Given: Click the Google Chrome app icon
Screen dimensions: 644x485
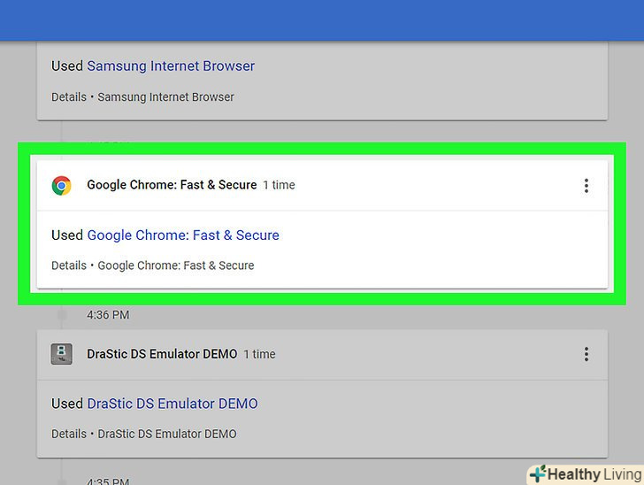Looking at the screenshot, I should pos(61,186).
